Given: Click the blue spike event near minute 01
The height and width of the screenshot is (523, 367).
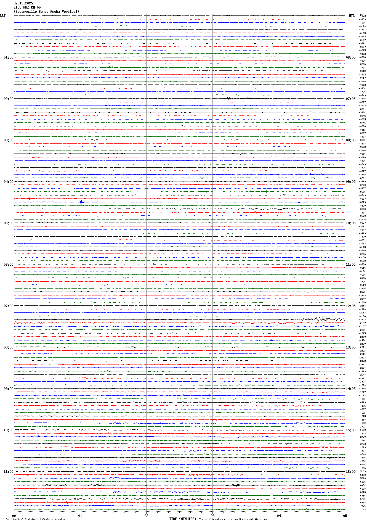Looking at the screenshot, I should [81, 202].
